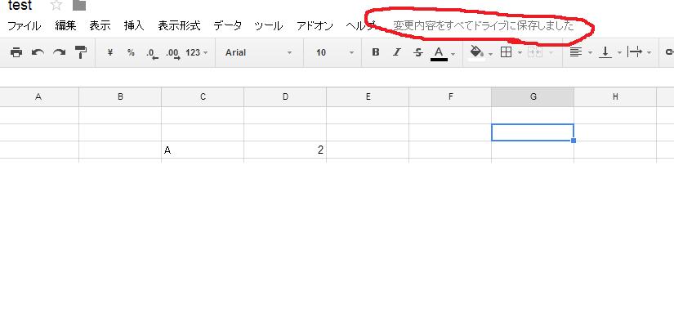Select the cell containing A
Viewport: 674px width, 327px height.
click(203, 150)
